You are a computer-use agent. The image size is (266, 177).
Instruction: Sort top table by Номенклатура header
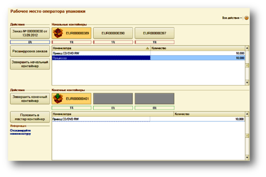(101, 48)
